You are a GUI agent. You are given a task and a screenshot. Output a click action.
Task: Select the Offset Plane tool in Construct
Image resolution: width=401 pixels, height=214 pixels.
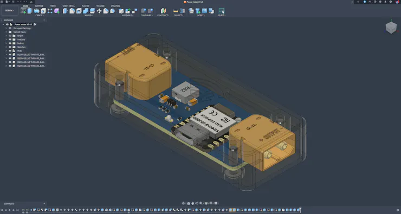(x=163, y=11)
